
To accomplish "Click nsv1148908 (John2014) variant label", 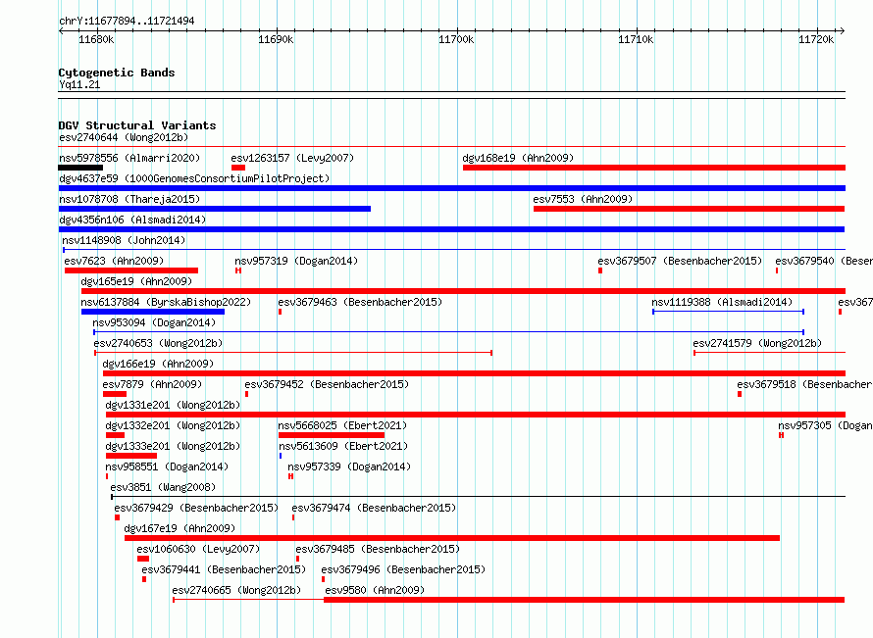I will point(124,240).
